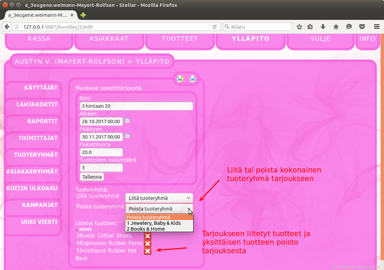Image resolution: width=384 pixels, height=270 pixels.
Task: Follow the Back link
Action: click(82, 258)
